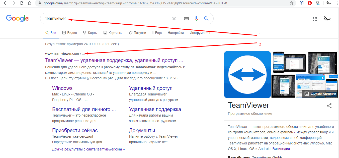Click the www.teamviewer.com result URL

coord(62,54)
